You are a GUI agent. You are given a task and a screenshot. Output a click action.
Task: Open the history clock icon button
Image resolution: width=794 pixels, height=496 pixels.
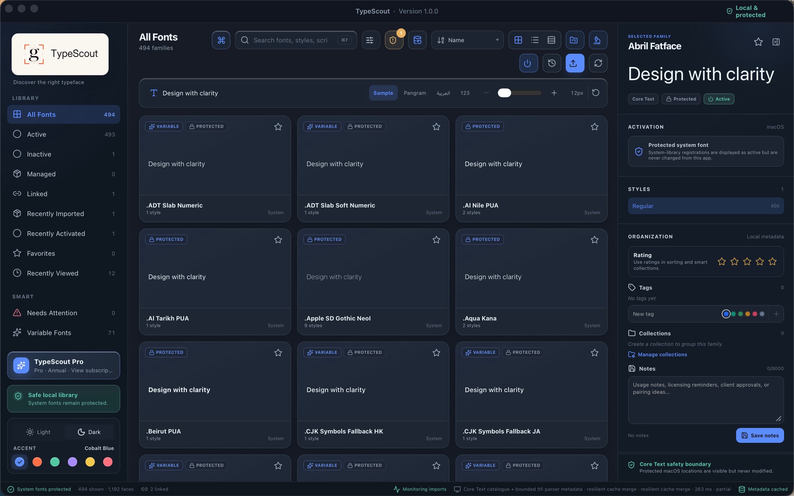click(552, 63)
